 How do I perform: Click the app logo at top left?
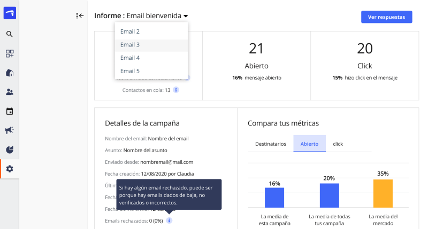(x=10, y=13)
